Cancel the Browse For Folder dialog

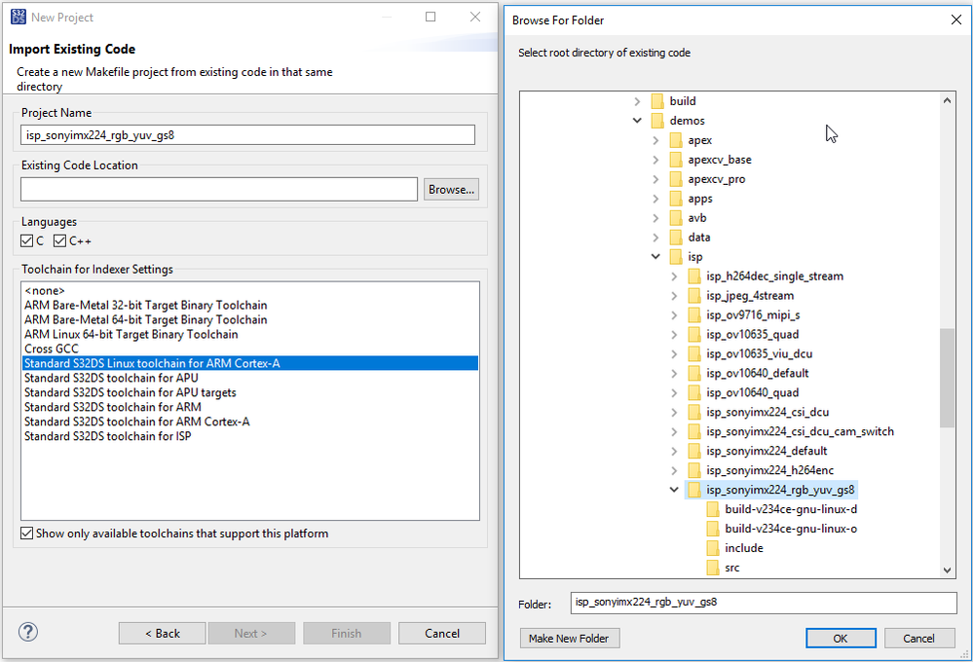919,639
